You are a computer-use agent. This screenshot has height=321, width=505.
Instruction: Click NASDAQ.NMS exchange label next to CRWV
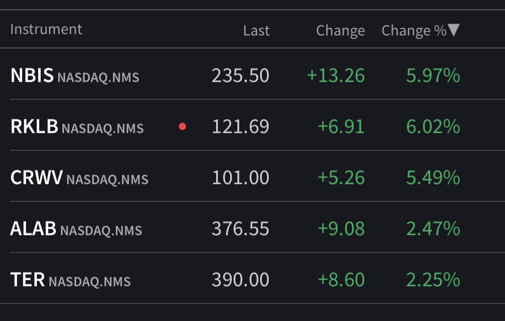[107, 180]
